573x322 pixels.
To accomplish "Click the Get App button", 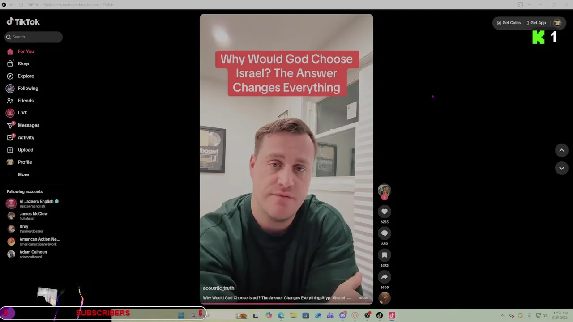I will (535, 23).
